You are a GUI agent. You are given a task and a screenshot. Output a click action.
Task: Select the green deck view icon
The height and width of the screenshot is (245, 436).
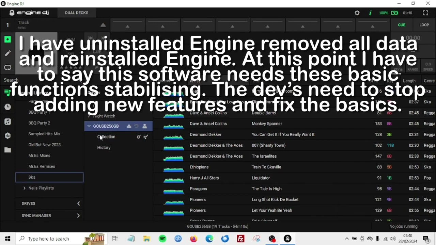pos(7,39)
